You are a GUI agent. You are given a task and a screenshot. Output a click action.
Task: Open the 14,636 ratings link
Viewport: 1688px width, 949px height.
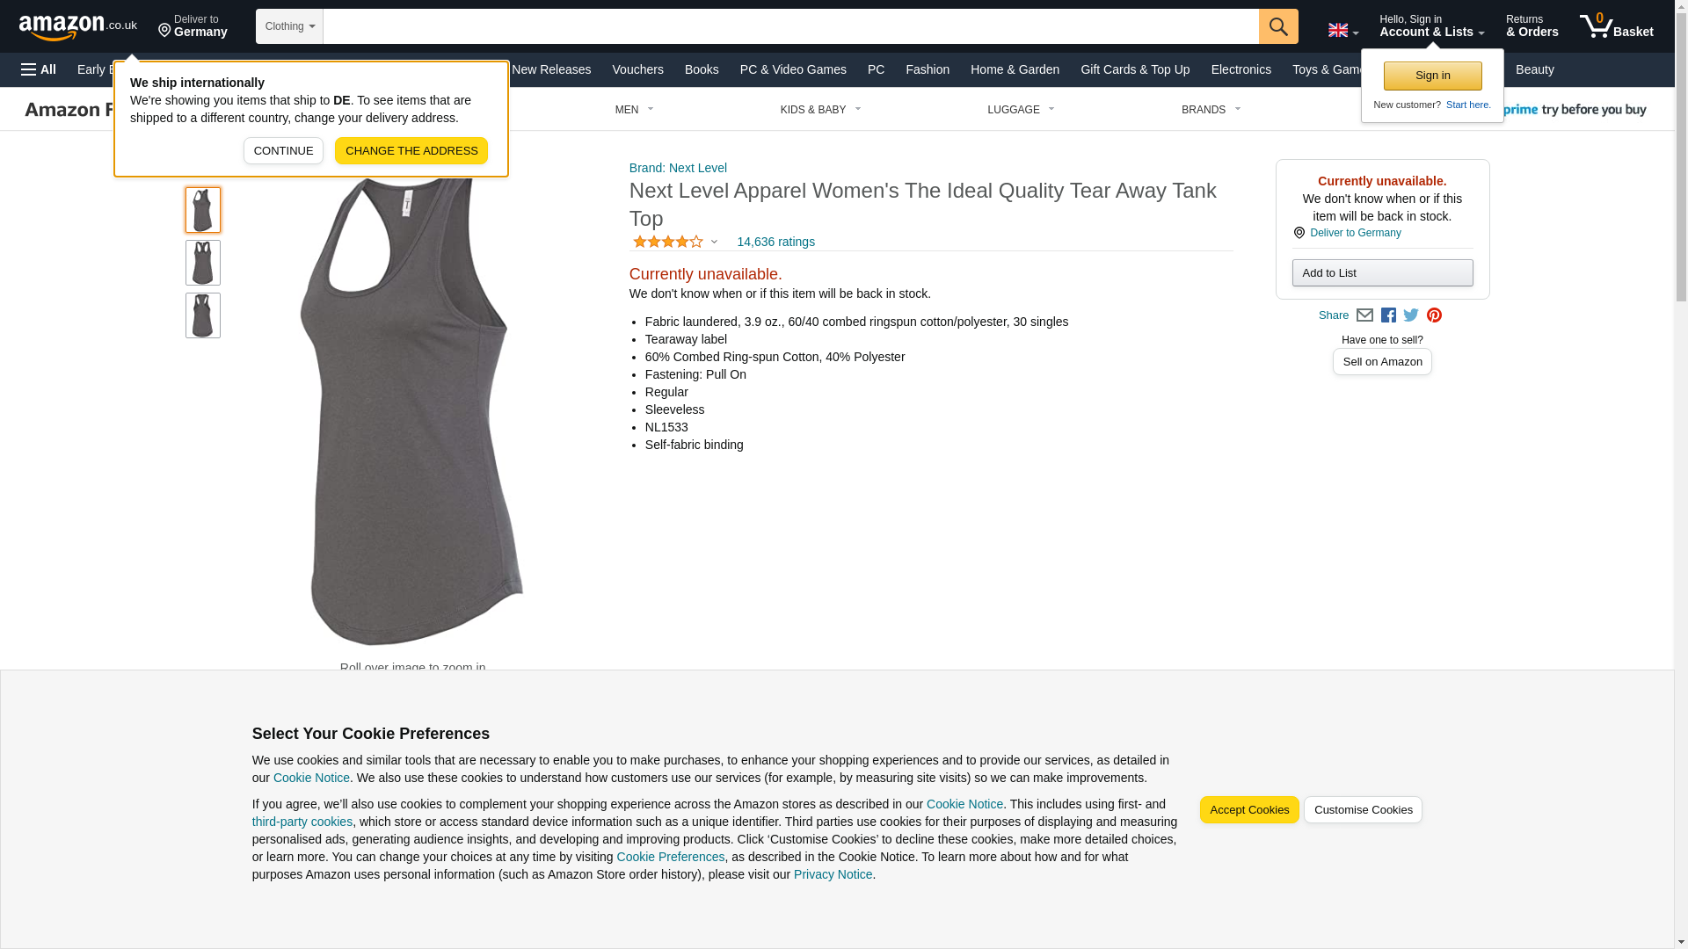775,242
